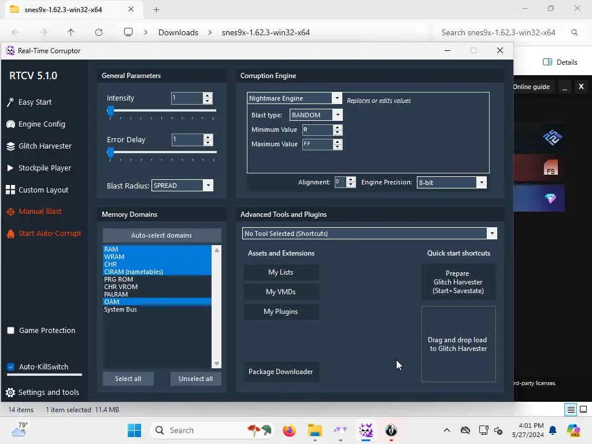Image resolution: width=592 pixels, height=444 pixels.
Task: Select PRG ROM memory domain
Action: 157,279
